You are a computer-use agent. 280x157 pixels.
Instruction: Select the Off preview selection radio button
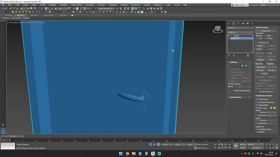coord(229,86)
